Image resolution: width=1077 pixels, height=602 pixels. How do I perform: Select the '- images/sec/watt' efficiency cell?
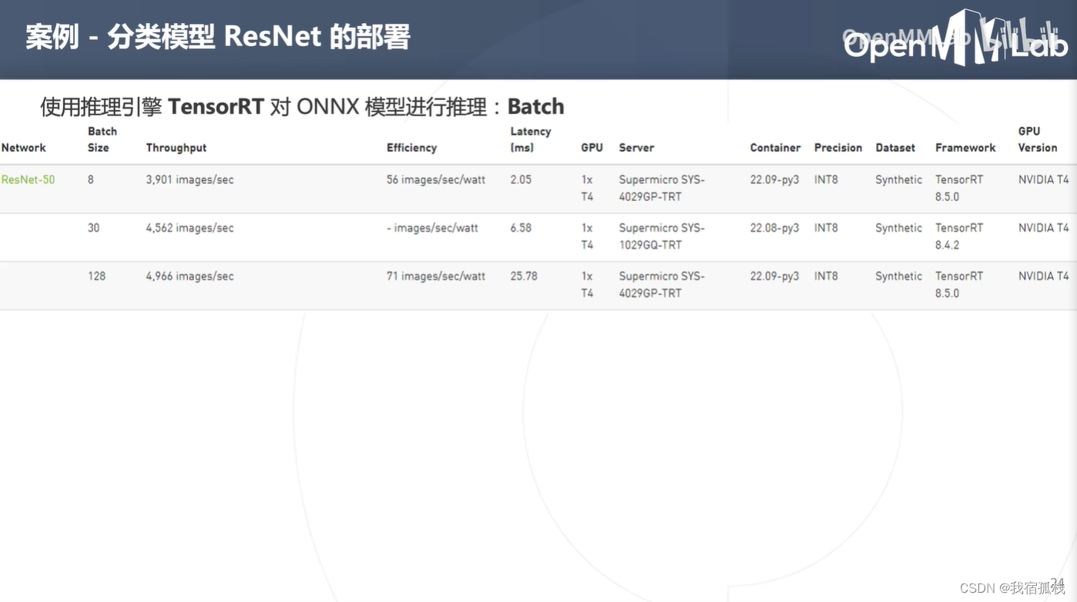[x=432, y=229]
